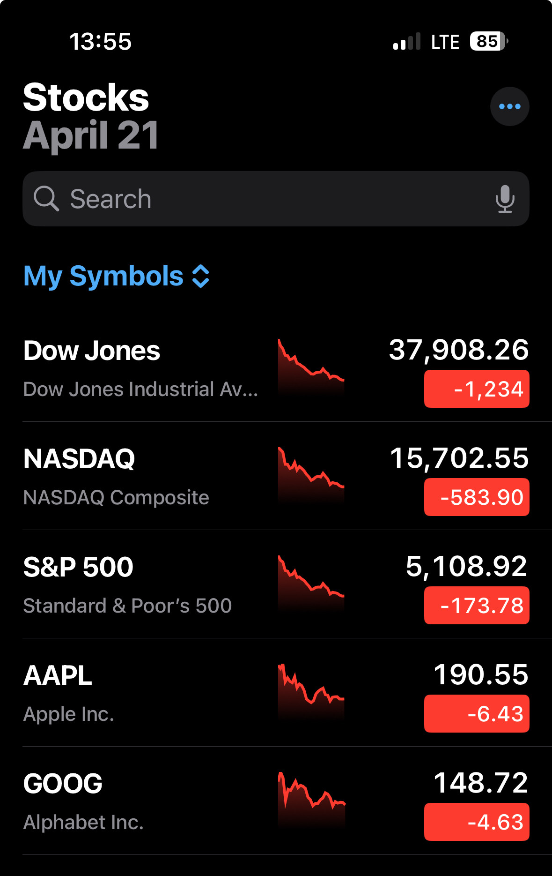Select the AAPL Apple Inc. entry

click(x=276, y=693)
